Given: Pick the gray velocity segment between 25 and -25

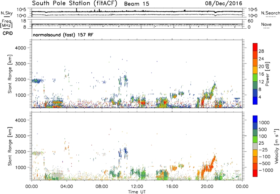Looking at the screenshot, I should (x=255, y=146).
